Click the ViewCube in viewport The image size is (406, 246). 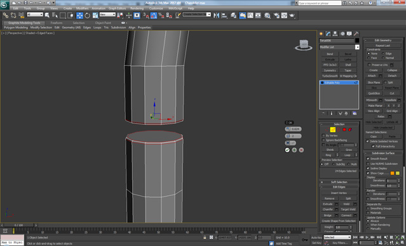tap(304, 45)
